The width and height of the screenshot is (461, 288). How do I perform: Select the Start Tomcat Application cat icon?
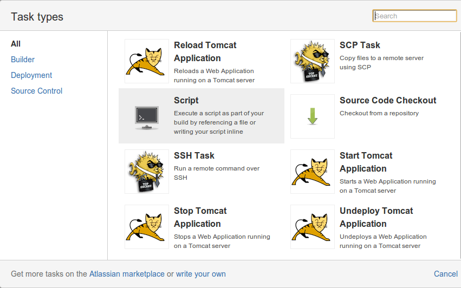click(x=313, y=172)
